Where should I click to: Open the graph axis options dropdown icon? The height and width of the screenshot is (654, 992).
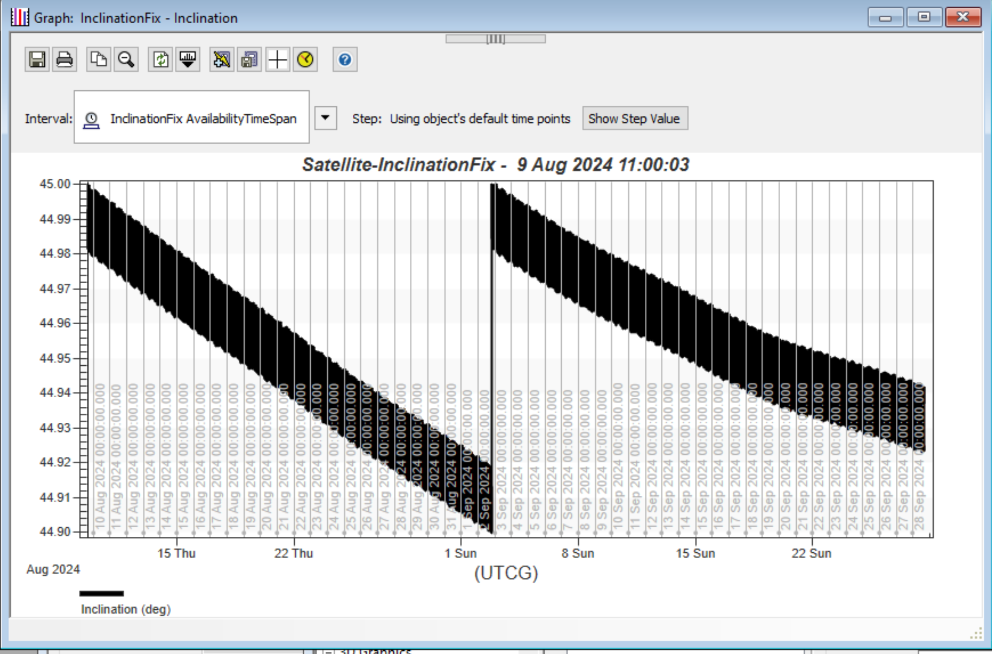click(x=188, y=60)
